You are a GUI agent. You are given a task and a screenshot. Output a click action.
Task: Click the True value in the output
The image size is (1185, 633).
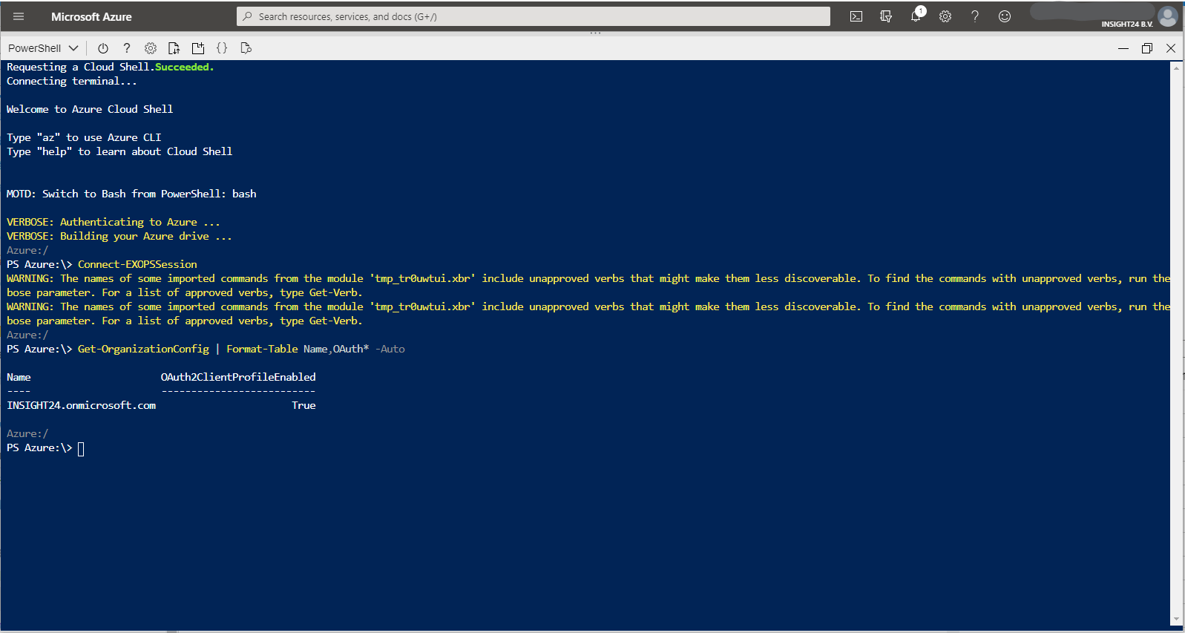(303, 405)
